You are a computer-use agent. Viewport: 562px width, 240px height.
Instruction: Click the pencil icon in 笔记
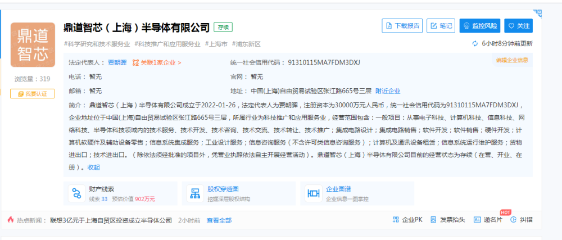pyautogui.click(x=434, y=26)
